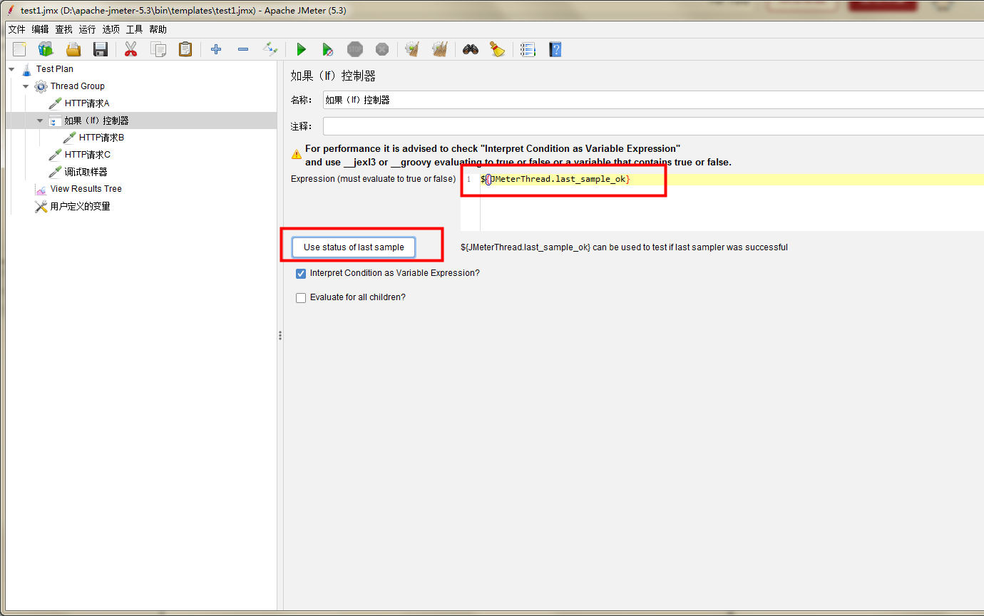Open the 工具 menu
The height and width of the screenshot is (616, 984).
(x=135, y=29)
